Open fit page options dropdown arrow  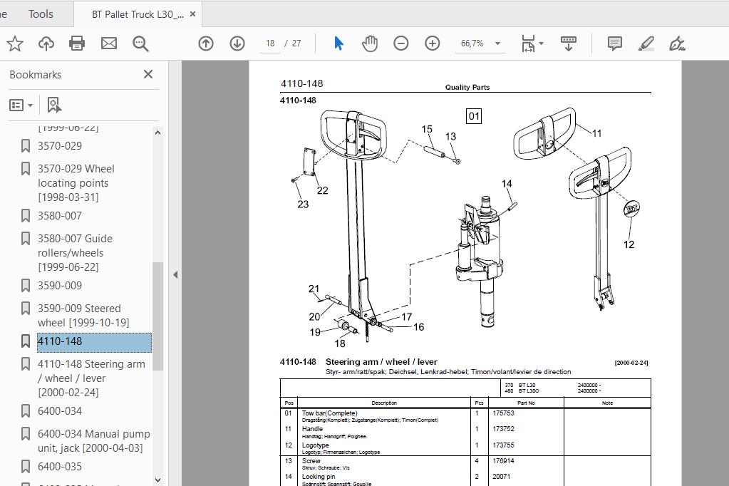click(x=541, y=43)
